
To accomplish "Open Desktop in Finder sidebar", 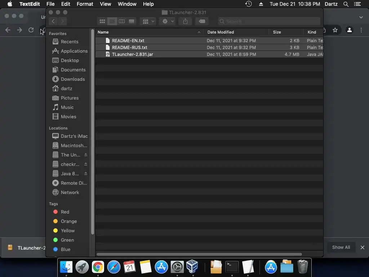I will (x=66, y=61).
